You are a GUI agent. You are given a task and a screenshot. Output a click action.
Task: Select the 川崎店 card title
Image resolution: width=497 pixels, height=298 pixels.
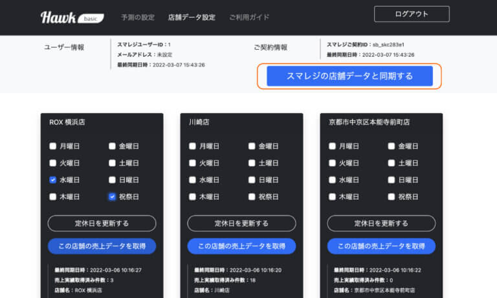pos(199,122)
